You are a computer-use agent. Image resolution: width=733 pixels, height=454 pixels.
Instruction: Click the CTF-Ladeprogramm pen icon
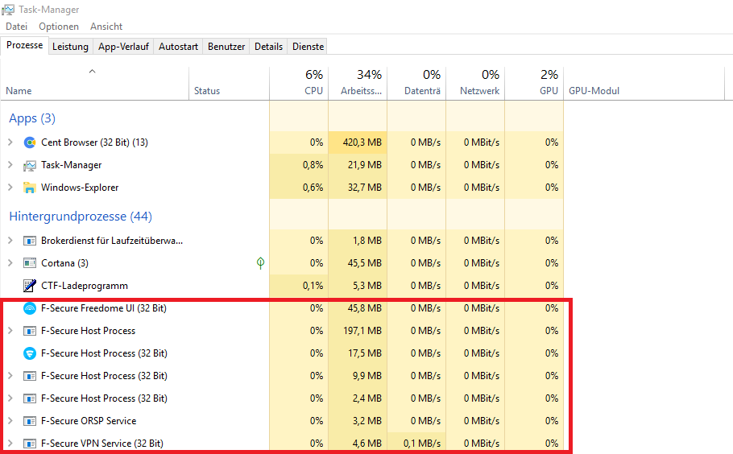[30, 286]
